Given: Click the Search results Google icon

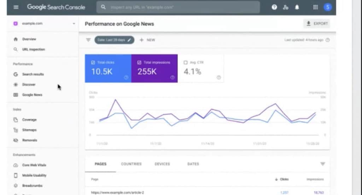Looking at the screenshot, I should (x=16, y=74).
